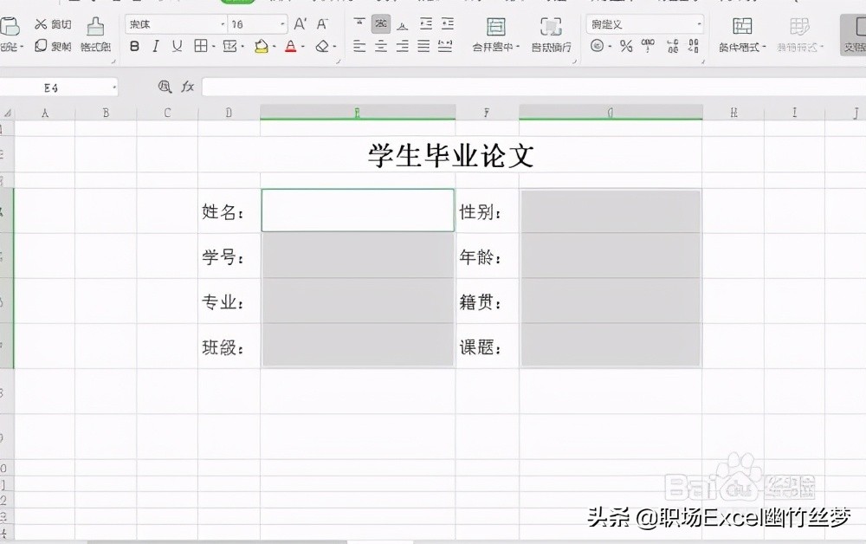Open the font name dropdown
Image resolution: width=866 pixels, height=544 pixels.
[223, 23]
